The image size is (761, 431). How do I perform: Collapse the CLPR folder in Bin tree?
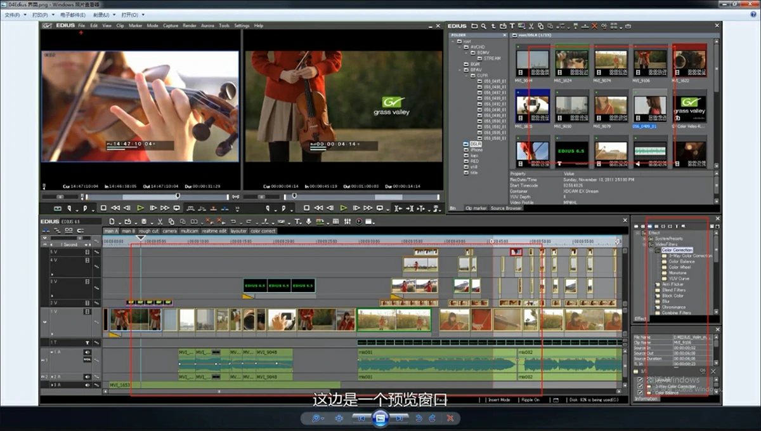click(465, 76)
